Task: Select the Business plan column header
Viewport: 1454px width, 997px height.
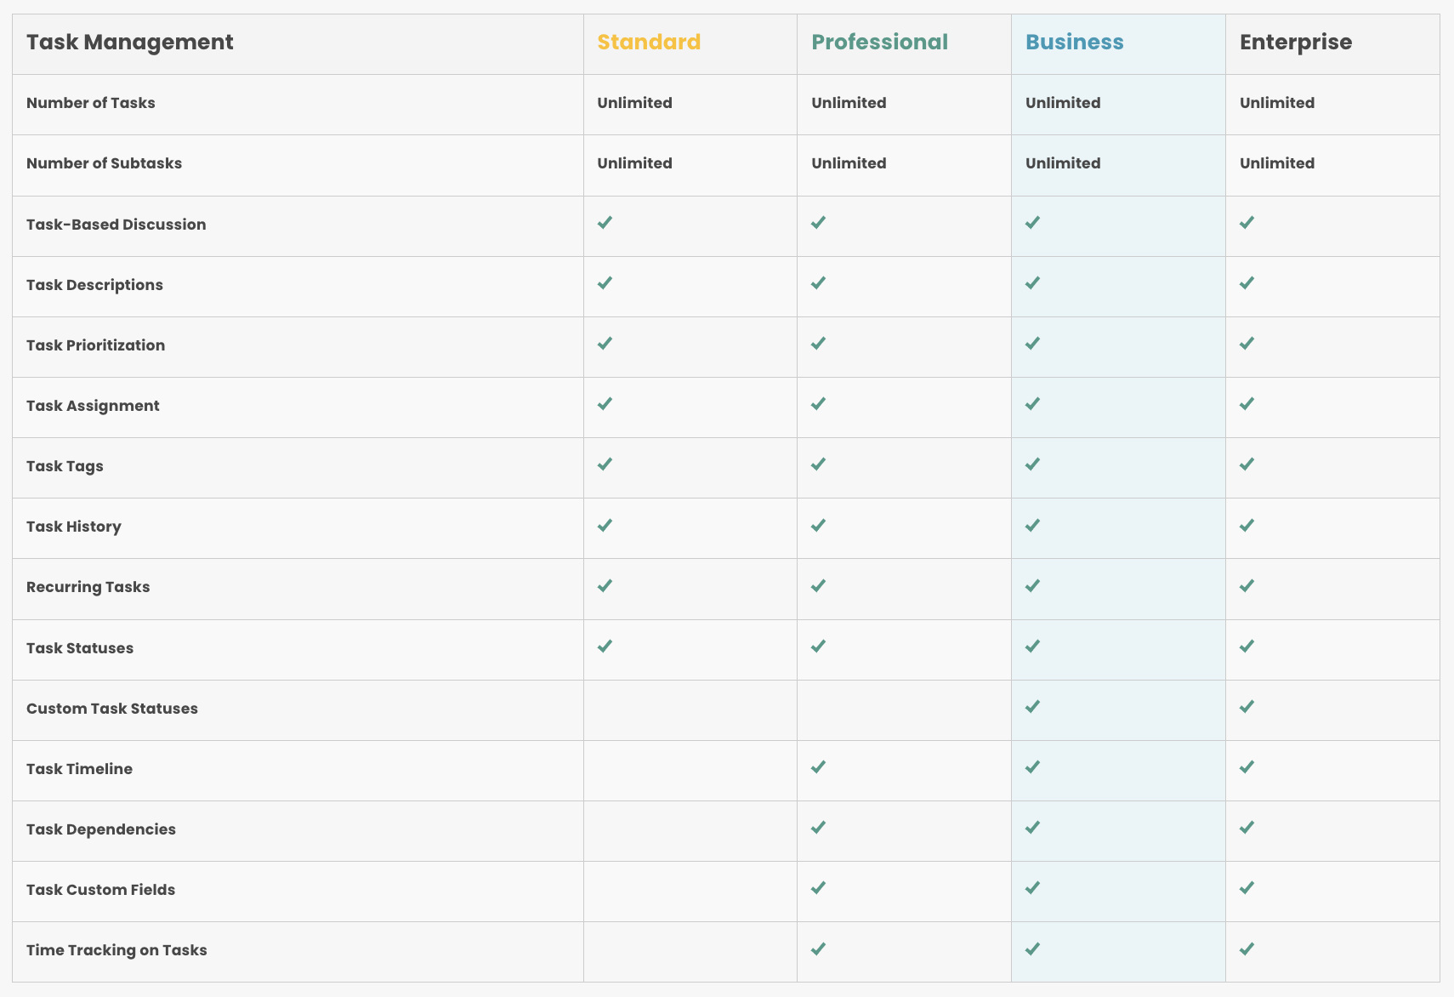Action: 1075,42
